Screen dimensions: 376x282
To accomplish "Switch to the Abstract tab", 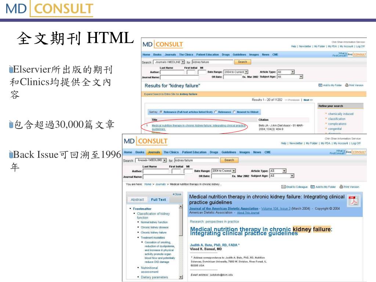I will coord(137,199).
